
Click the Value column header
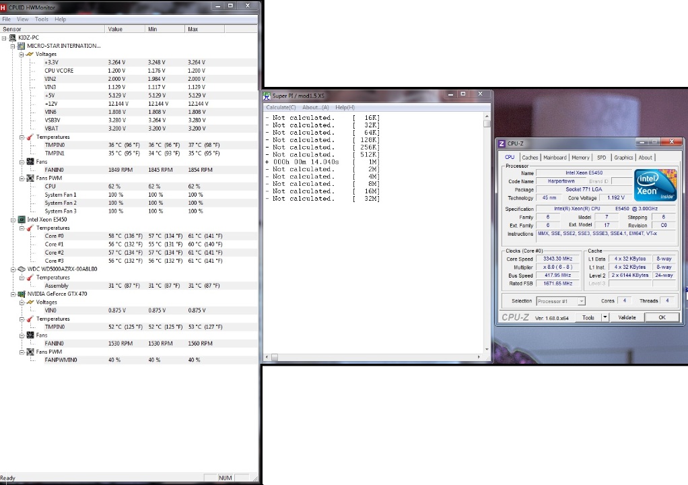click(x=125, y=29)
